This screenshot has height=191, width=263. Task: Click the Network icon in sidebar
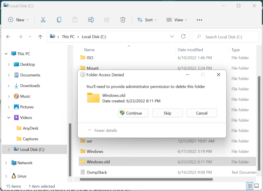point(14,163)
